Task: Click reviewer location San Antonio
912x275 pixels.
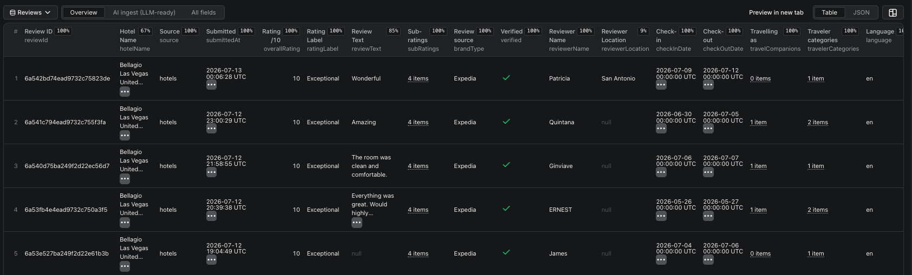Action: click(x=618, y=78)
